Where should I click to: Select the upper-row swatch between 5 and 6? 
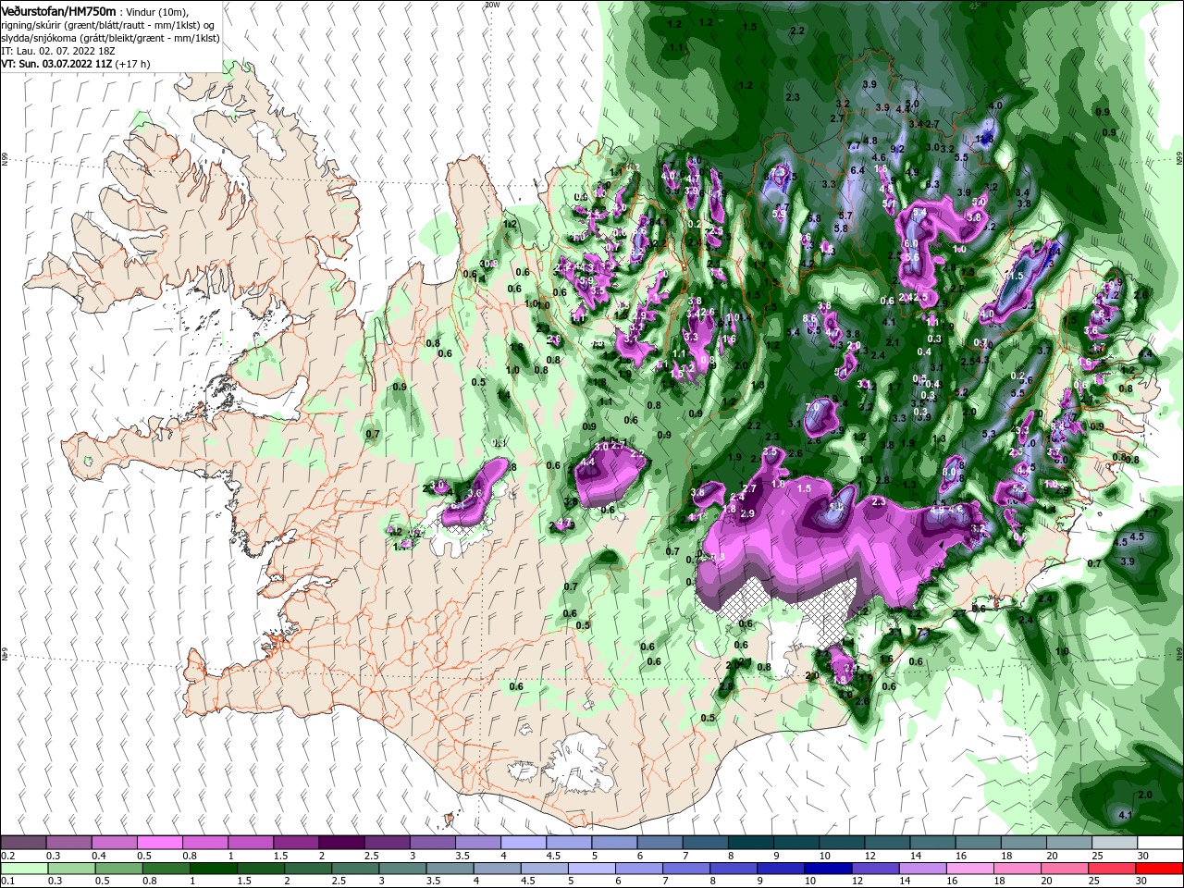[x=615, y=843]
